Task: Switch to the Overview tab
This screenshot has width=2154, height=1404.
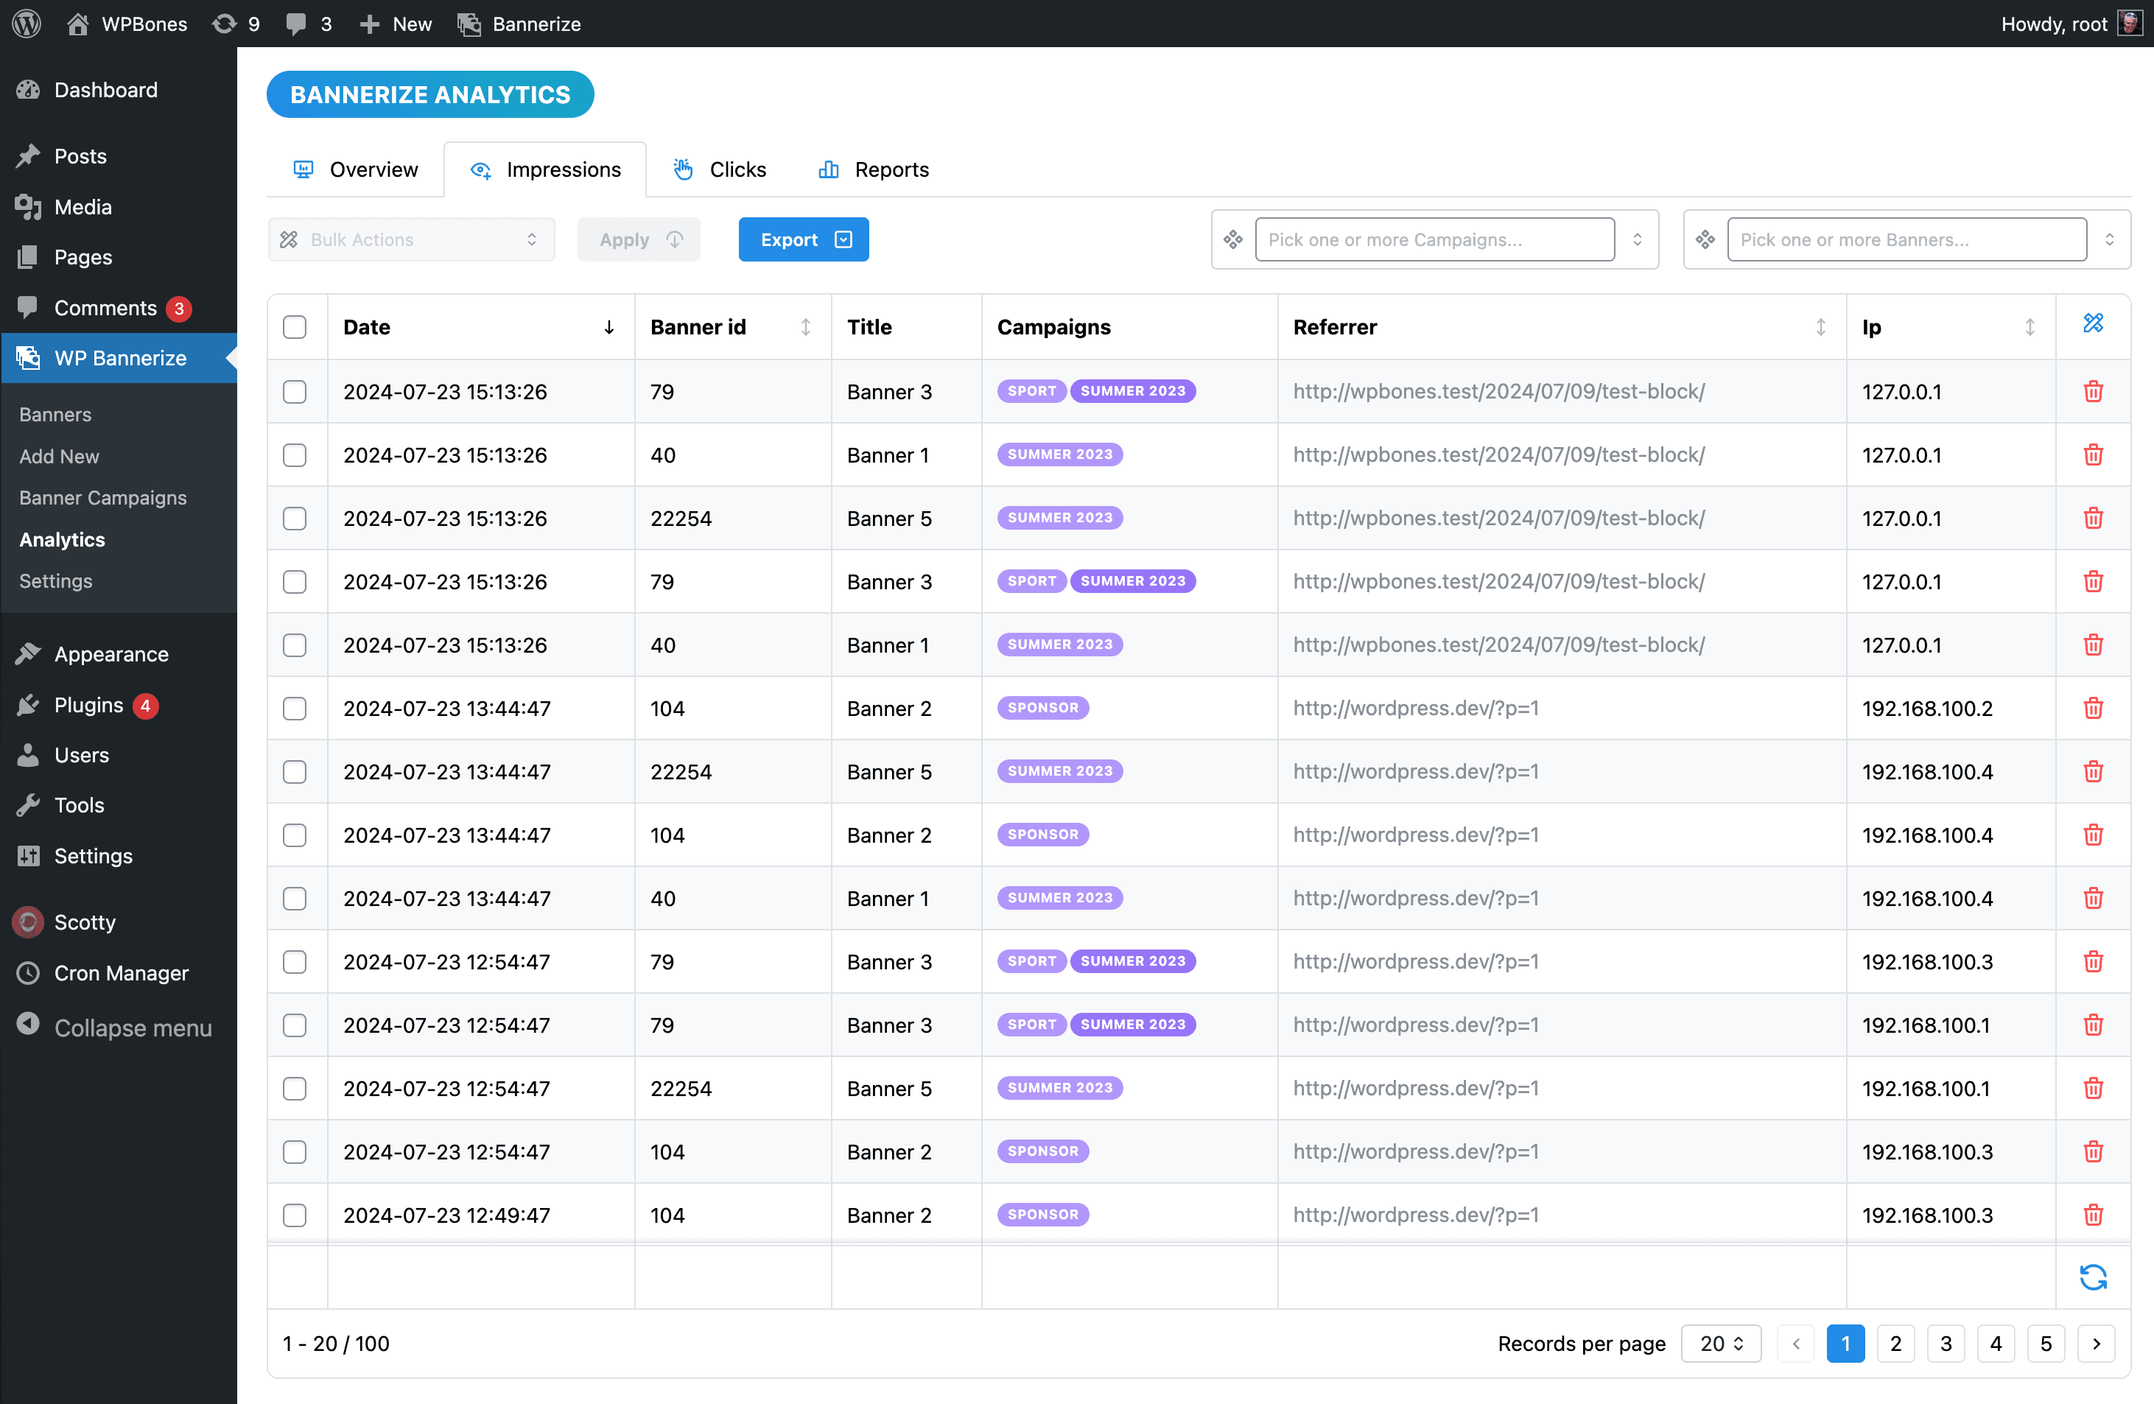Action: pyautogui.click(x=356, y=170)
